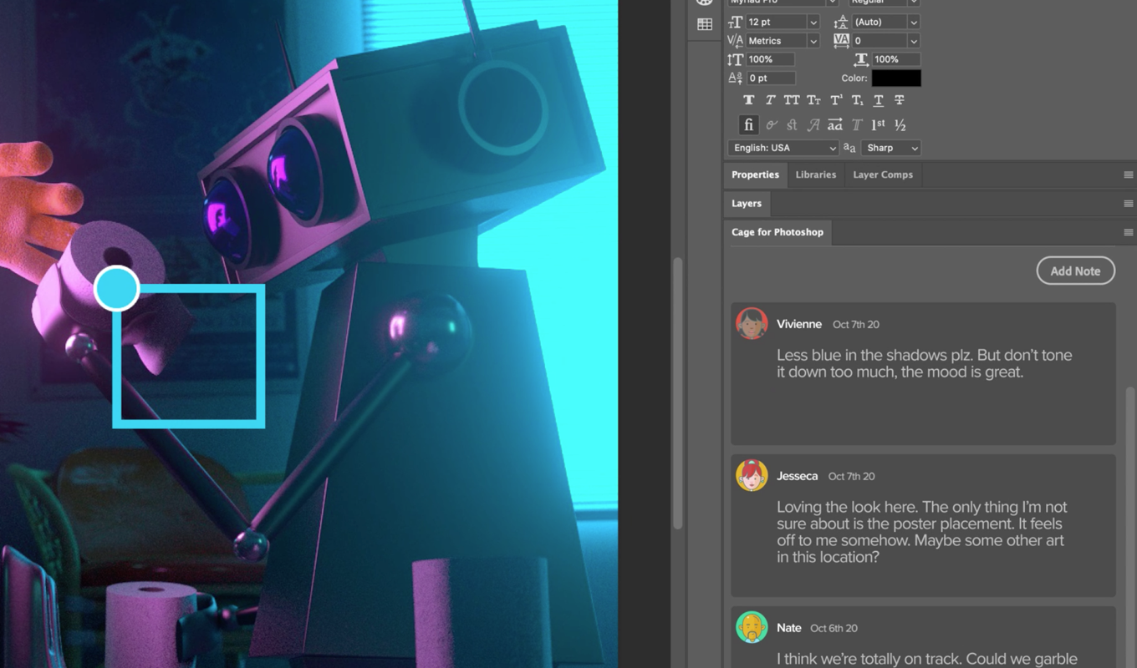1137x668 pixels.
Task: Toggle Underline text style
Action: [x=879, y=100]
